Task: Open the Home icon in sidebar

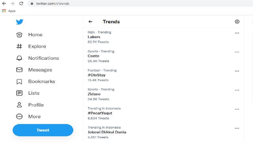Action: click(19, 35)
